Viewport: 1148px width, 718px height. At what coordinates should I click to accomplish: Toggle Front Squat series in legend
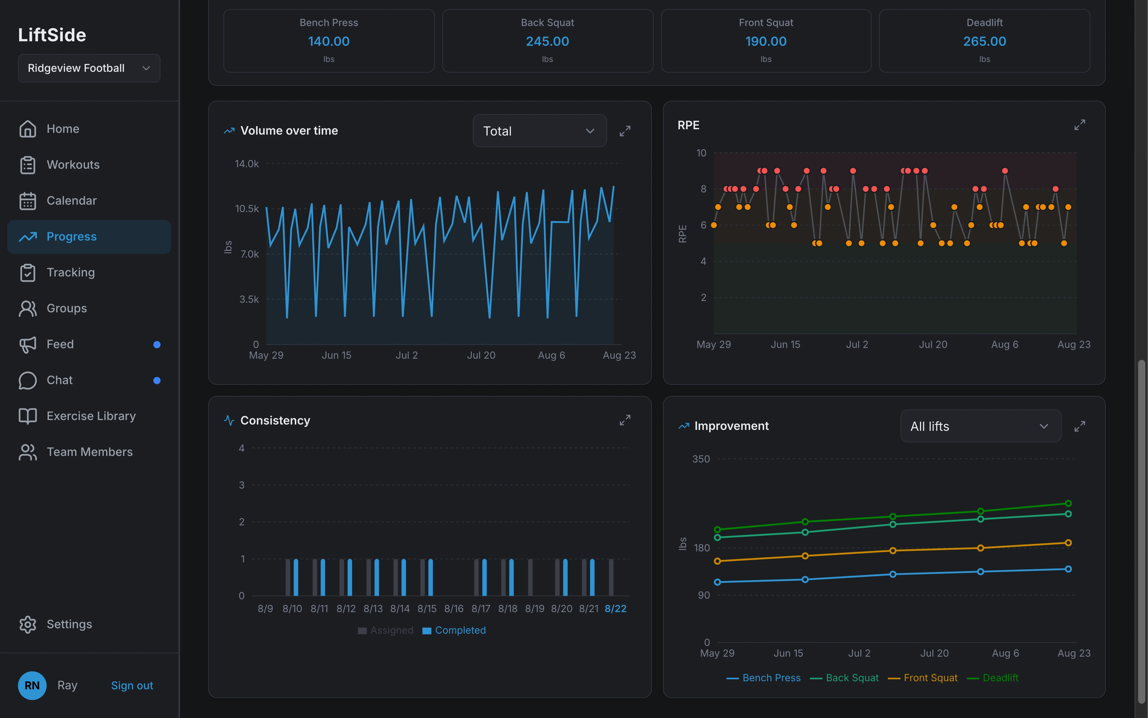pyautogui.click(x=923, y=678)
